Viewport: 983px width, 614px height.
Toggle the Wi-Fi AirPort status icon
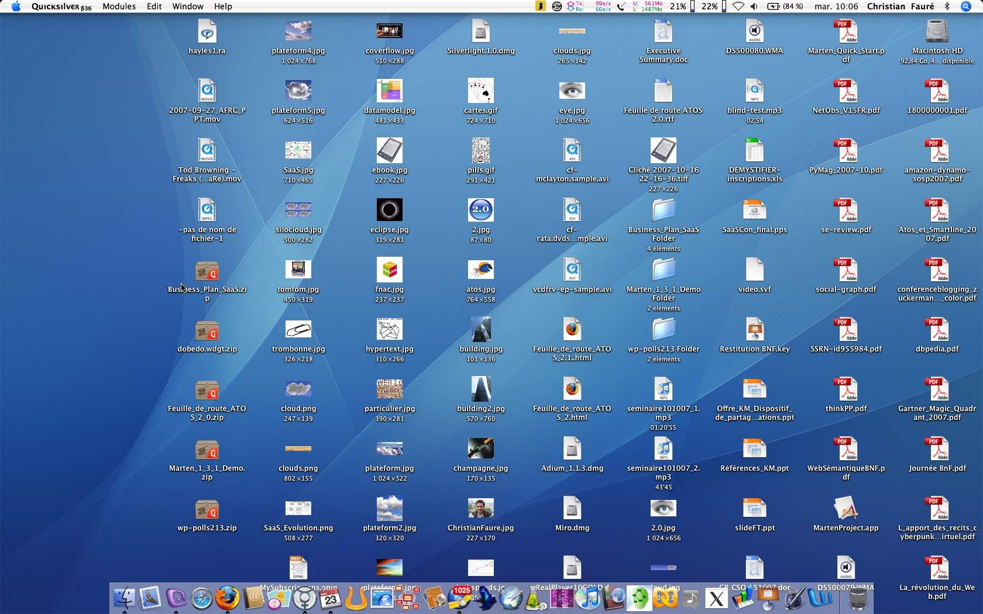[x=738, y=6]
